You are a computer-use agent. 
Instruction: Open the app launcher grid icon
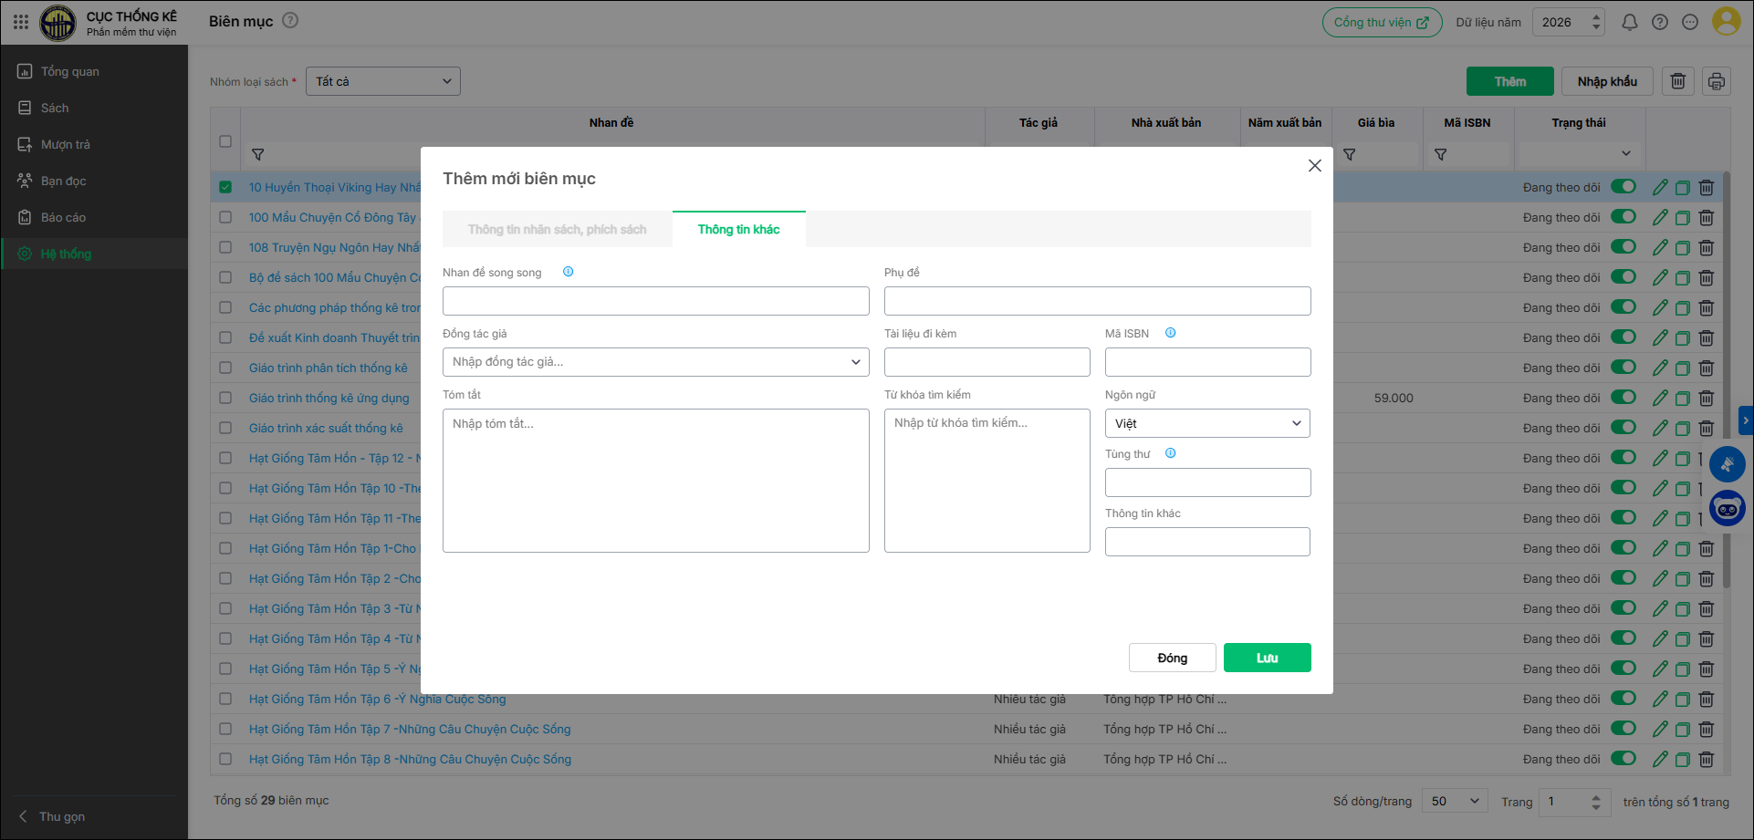21,22
